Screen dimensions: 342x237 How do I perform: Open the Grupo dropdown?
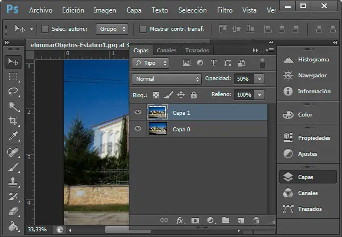coord(112,28)
